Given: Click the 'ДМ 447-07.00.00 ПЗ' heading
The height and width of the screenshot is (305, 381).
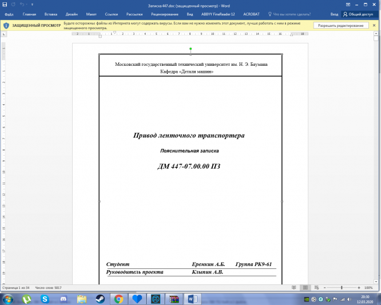Looking at the screenshot, I should (x=189, y=167).
